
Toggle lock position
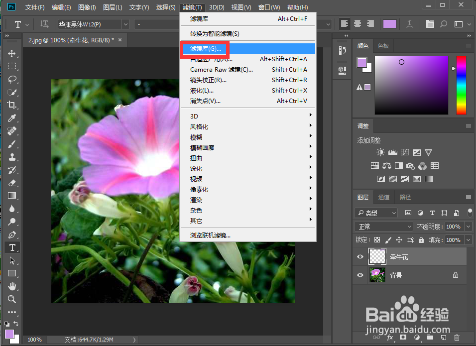(x=399, y=240)
